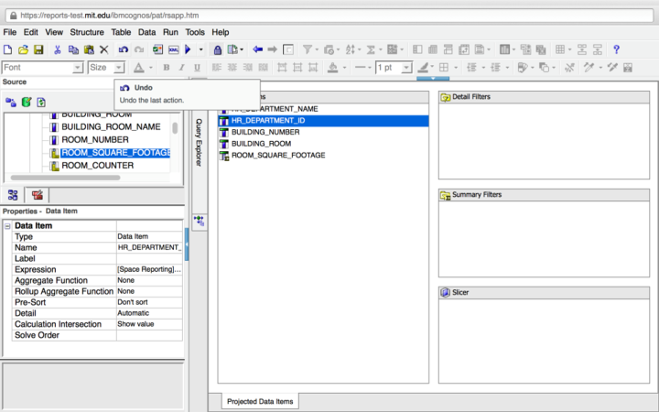Toggle Underline text formatting

coord(196,68)
